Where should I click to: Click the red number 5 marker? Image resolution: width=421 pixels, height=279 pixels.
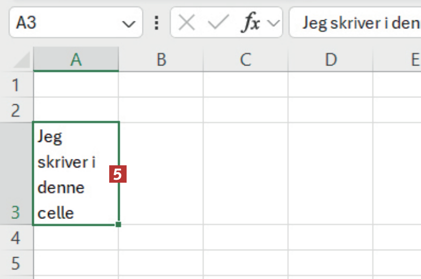coord(119,174)
